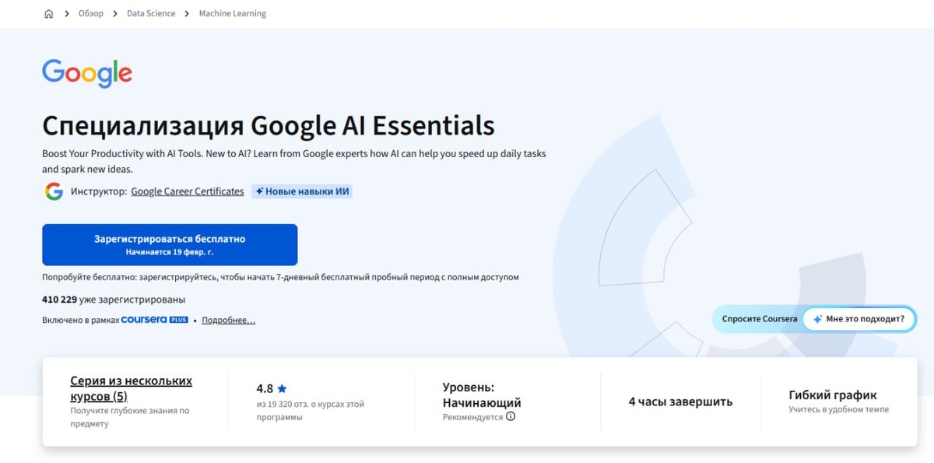Click the Специализация Google AI Essentials heading
Viewport: 934px width, 463px height.
[x=268, y=125]
